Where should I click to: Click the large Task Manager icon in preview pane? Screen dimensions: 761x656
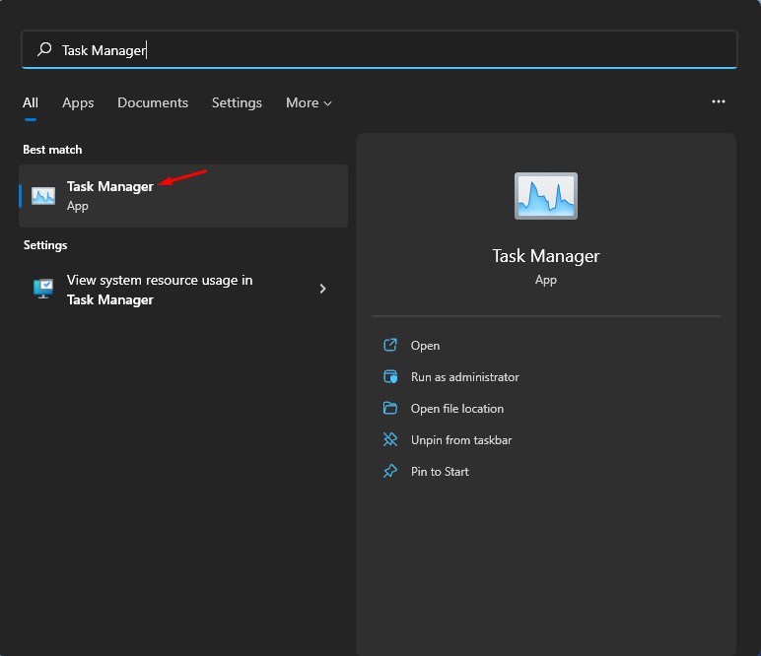(x=545, y=195)
